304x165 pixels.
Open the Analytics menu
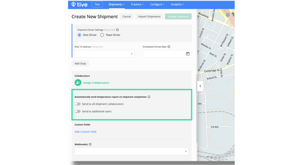177,4
